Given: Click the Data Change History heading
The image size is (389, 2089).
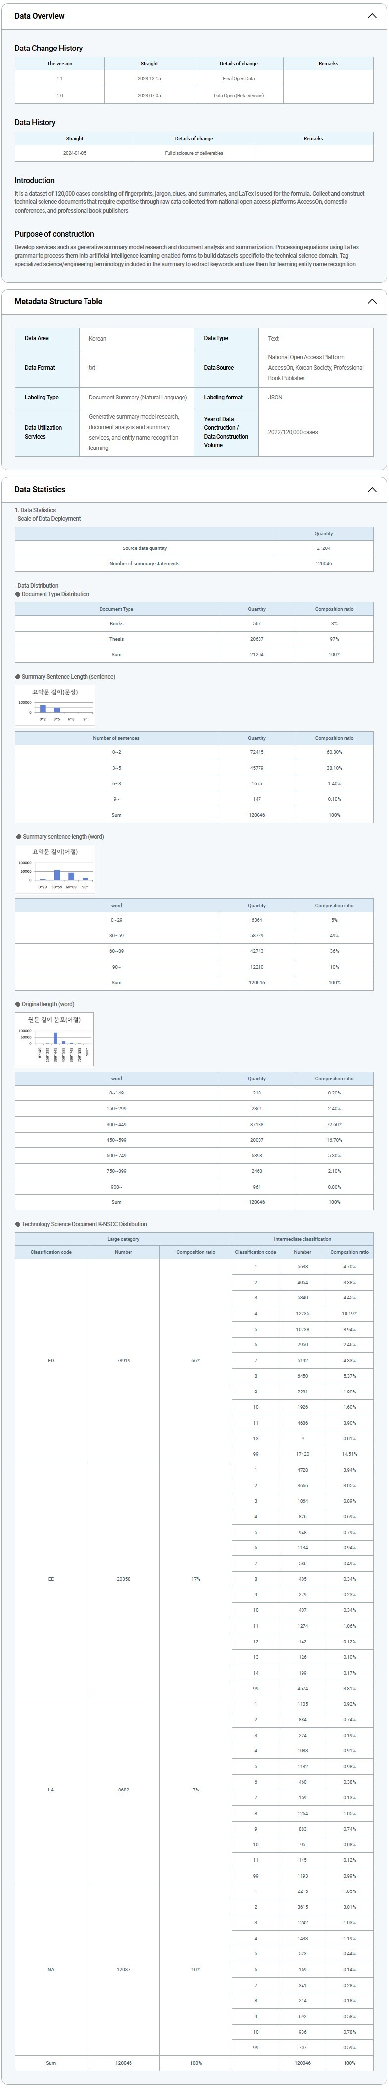Looking at the screenshot, I should [48, 49].
